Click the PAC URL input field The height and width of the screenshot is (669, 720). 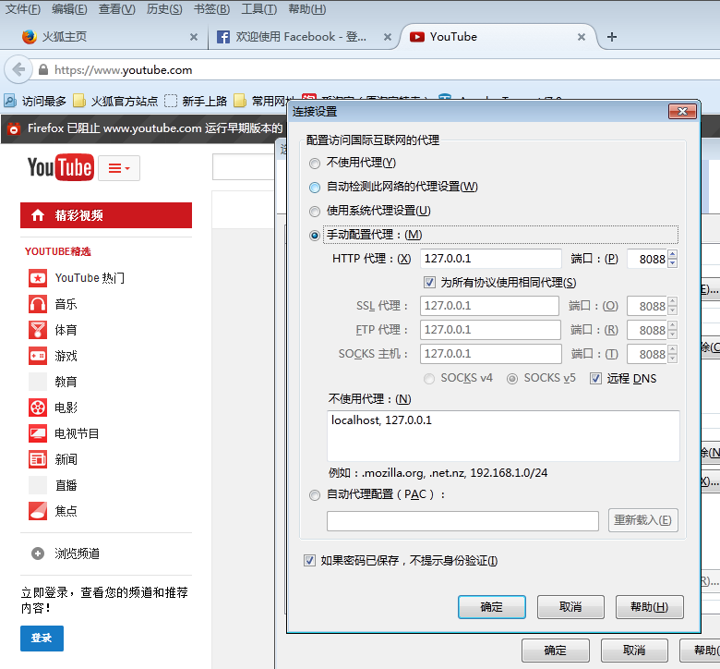point(462,521)
